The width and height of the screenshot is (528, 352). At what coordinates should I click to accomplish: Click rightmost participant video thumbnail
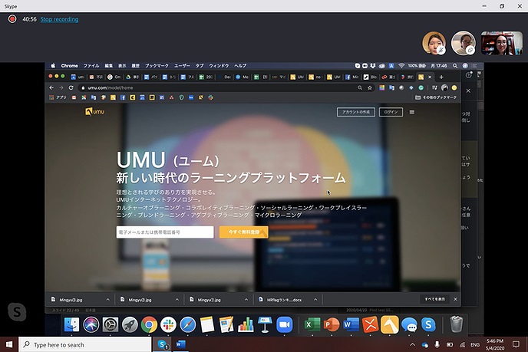coord(501,43)
